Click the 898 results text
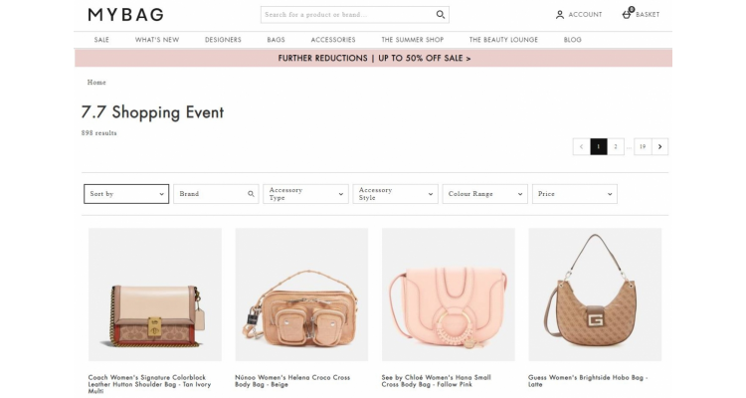 tap(98, 133)
